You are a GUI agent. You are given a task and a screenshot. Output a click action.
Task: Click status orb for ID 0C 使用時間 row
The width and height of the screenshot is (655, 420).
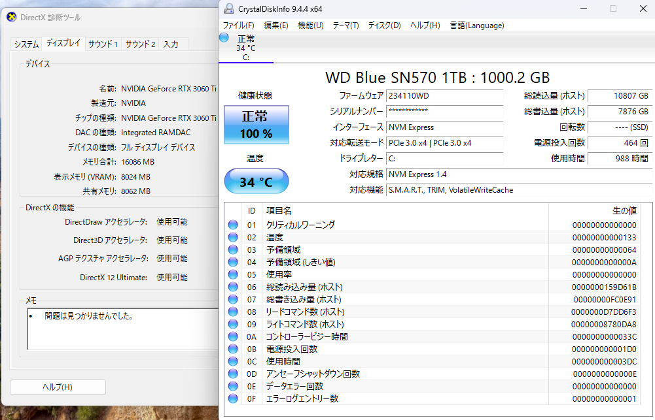pyautogui.click(x=233, y=361)
